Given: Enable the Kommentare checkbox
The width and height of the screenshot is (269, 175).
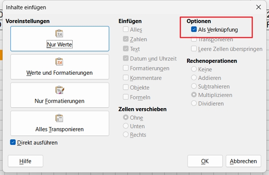Looking at the screenshot, I should click(126, 78).
